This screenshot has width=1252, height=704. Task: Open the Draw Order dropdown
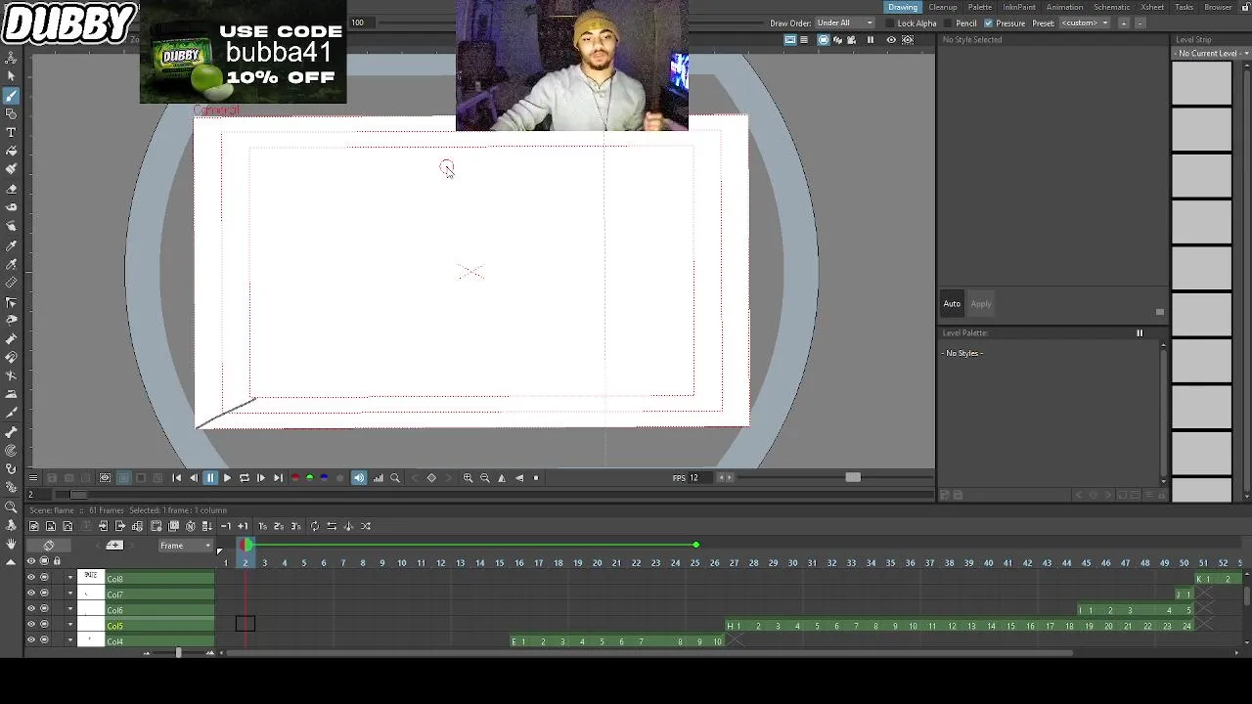pos(844,23)
